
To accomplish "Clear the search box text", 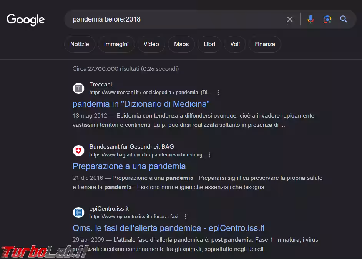I will coord(290,19).
